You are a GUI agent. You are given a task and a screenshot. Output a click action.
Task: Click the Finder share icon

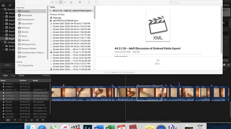89,2
